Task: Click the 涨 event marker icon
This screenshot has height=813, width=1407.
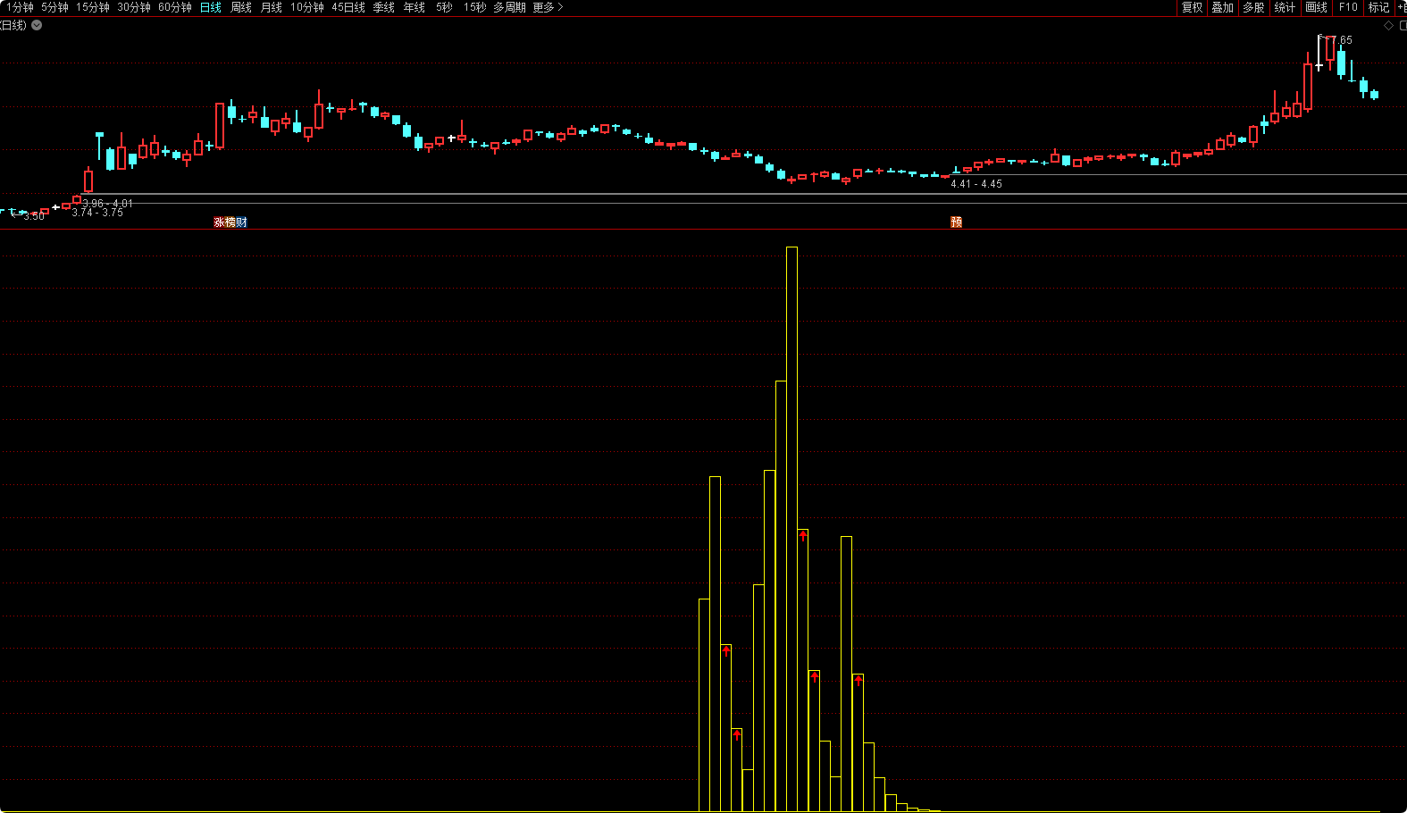Action: (x=219, y=222)
